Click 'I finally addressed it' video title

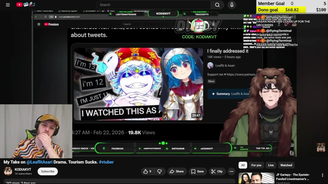[228, 51]
